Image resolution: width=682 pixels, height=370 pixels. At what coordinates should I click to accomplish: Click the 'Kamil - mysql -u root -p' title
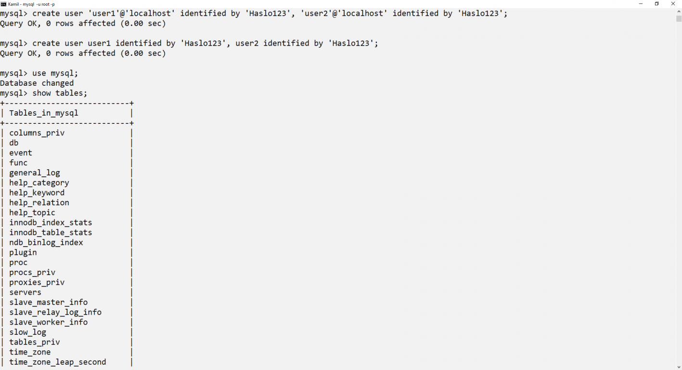[32, 4]
